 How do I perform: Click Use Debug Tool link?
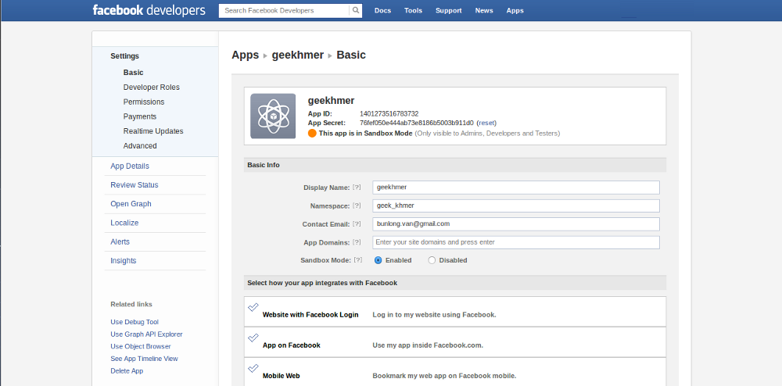(x=135, y=322)
